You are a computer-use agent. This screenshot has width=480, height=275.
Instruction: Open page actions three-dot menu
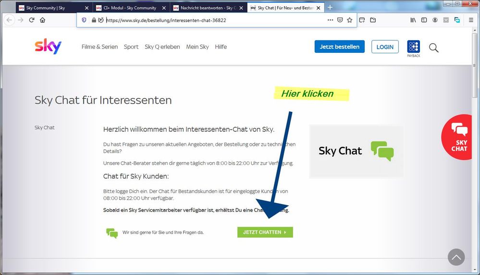(x=330, y=20)
